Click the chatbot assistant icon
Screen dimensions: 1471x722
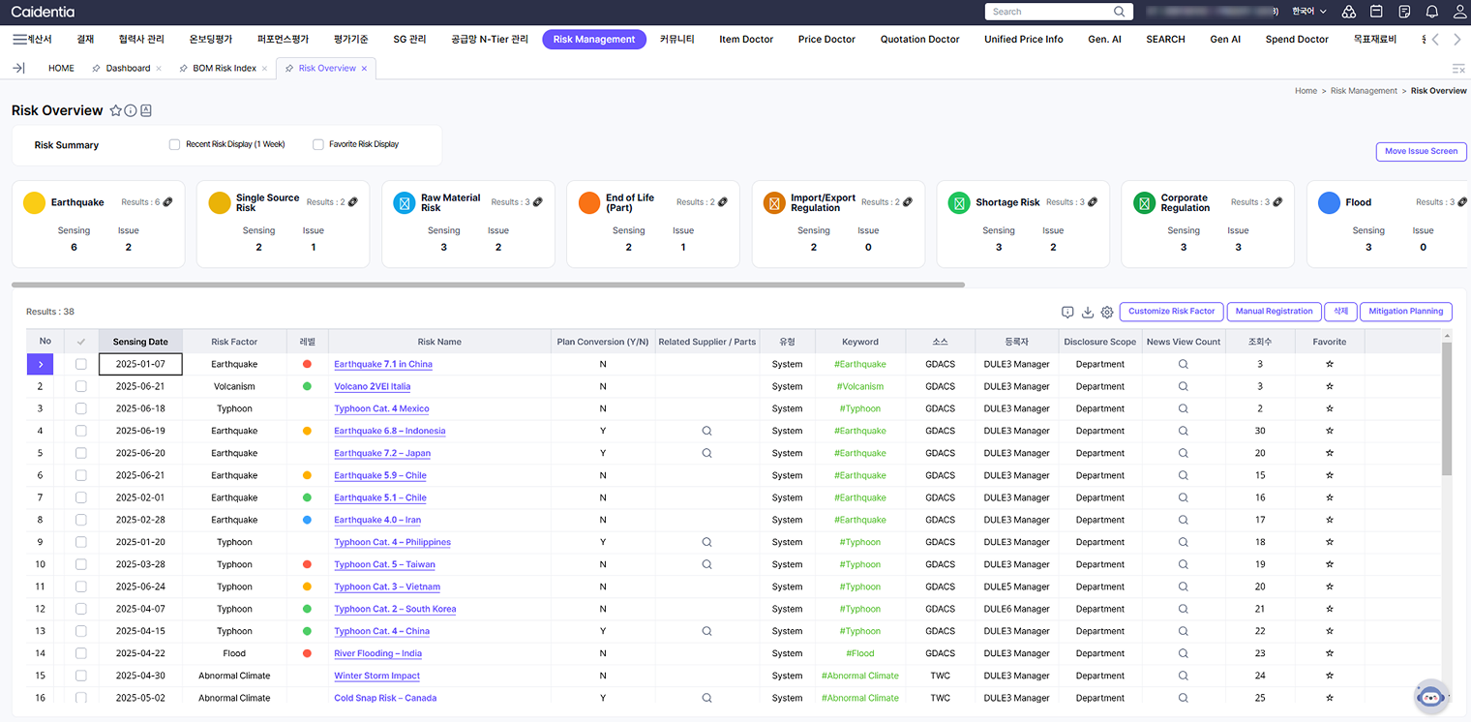[x=1430, y=696]
